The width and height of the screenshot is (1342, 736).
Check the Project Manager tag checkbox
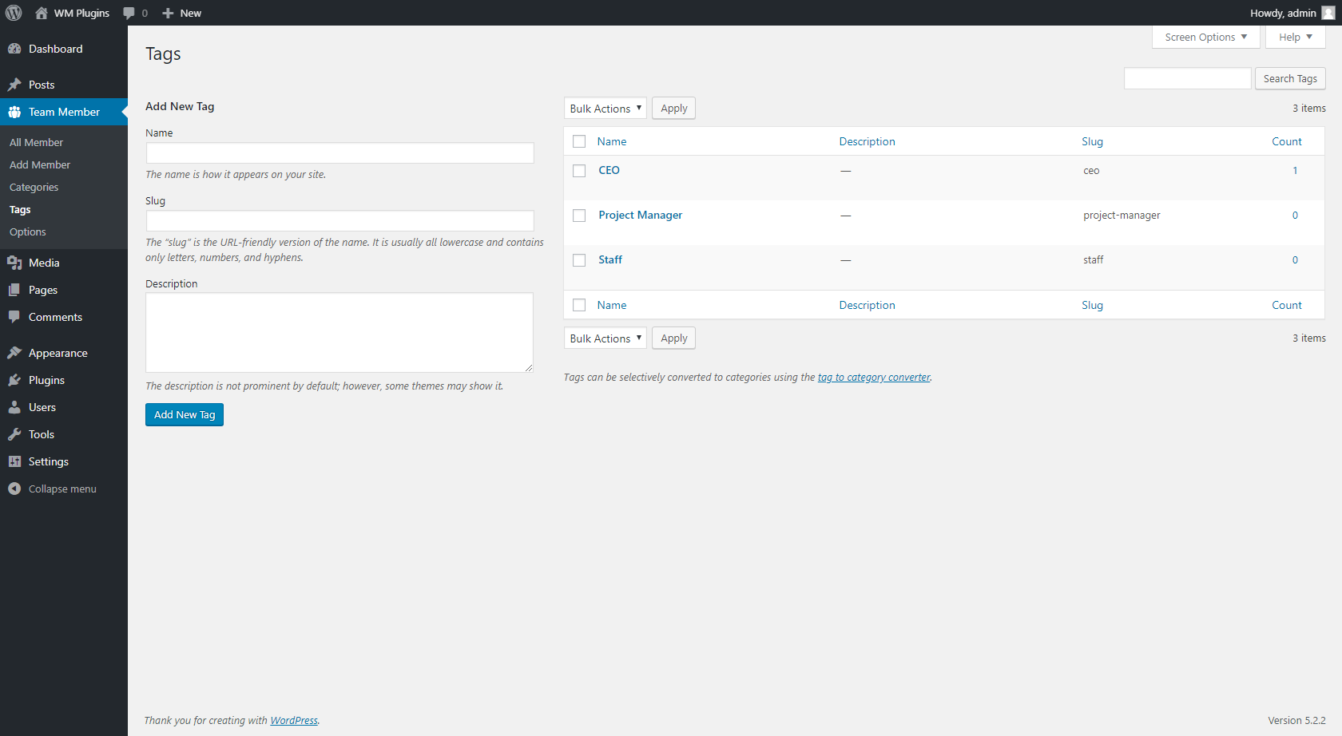point(579,216)
